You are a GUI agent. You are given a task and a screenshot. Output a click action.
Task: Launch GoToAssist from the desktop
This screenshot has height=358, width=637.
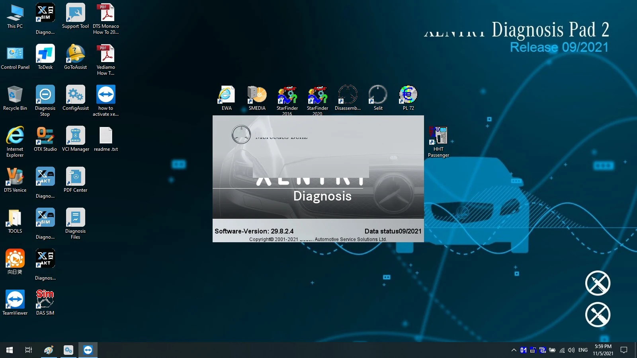tap(76, 58)
